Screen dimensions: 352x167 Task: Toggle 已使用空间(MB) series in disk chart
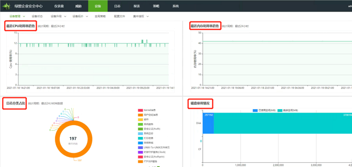coord(255,110)
